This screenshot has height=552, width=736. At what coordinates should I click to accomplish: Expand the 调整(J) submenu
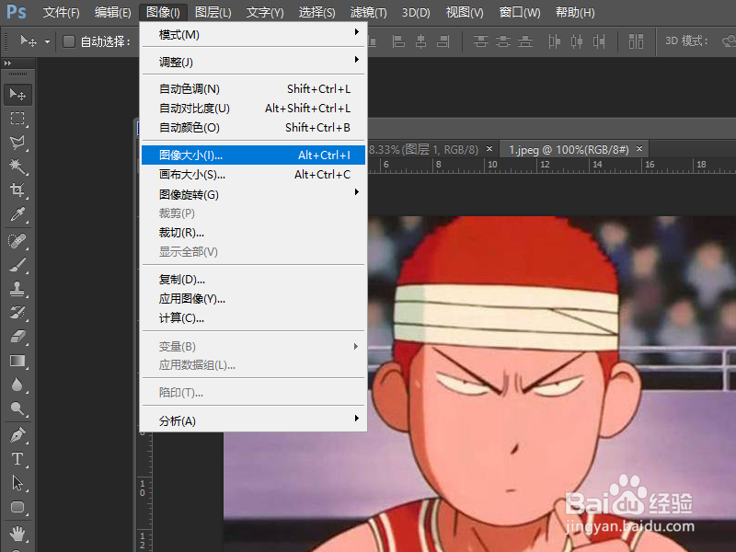click(254, 62)
